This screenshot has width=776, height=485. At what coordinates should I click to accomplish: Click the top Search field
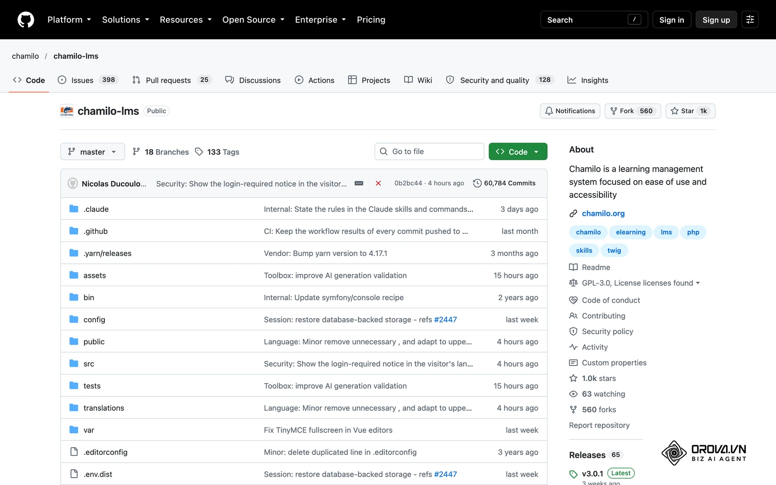coord(594,20)
